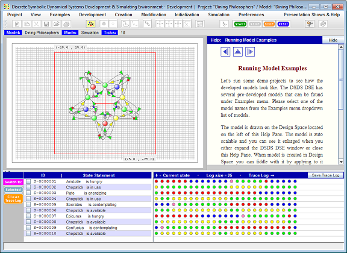Tick checkbox for S-0000004 Chopstick row
The height and width of the screenshot is (253, 347).
(28, 199)
